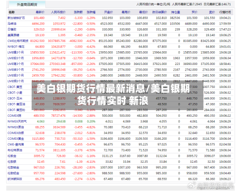Viewport: 236px width, 191px height.
Task: Open the CBOT-小麦 link
Action: [x=15, y=93]
